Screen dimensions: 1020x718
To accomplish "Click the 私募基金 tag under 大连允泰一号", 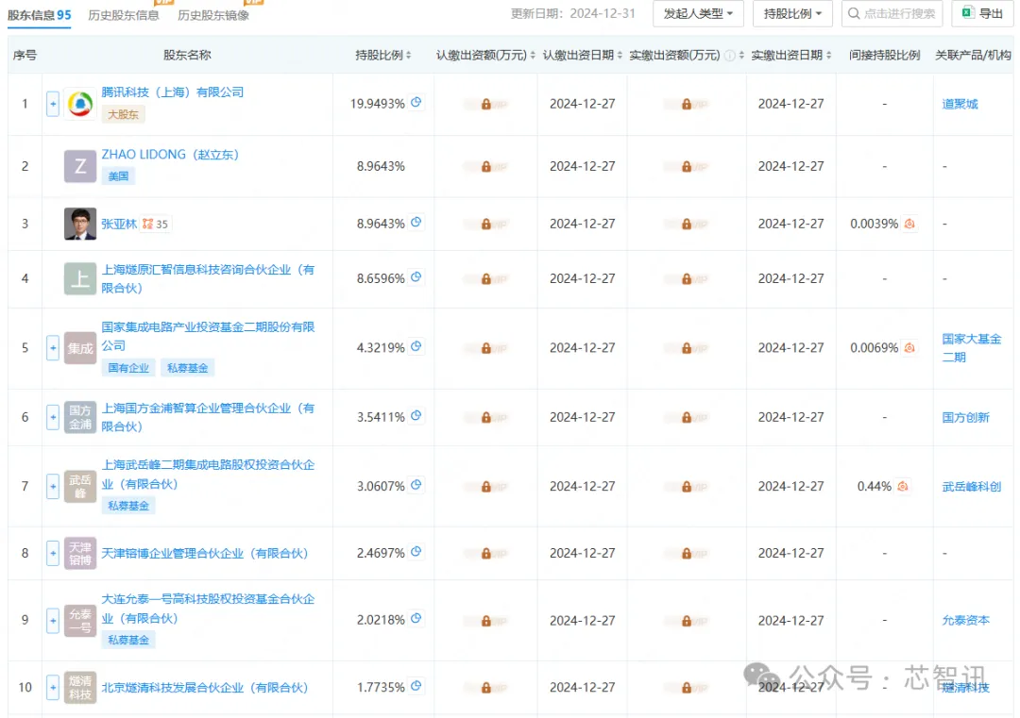I will click(128, 640).
